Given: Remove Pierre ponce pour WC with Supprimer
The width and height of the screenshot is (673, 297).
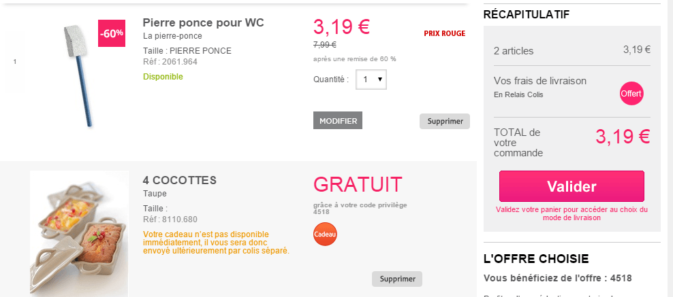Looking at the screenshot, I should tap(444, 122).
